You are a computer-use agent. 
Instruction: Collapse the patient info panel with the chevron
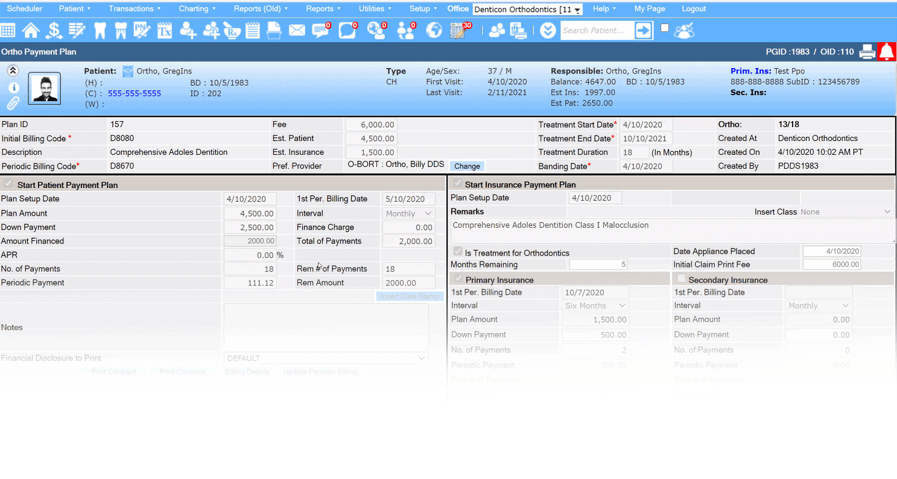pyautogui.click(x=13, y=70)
